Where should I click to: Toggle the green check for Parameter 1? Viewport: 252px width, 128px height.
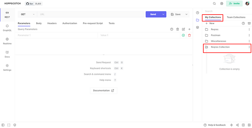tap(183, 35)
